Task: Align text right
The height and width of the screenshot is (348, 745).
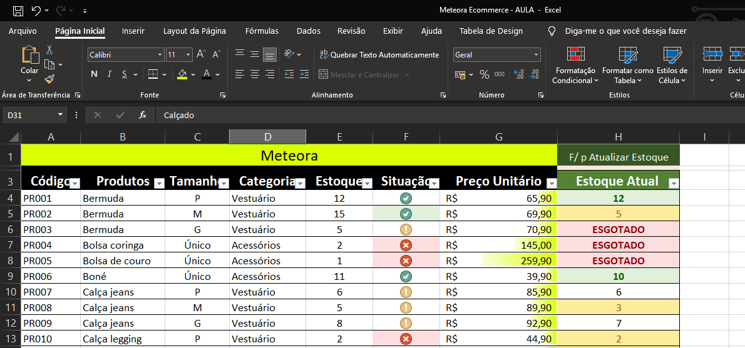Action: click(270, 74)
